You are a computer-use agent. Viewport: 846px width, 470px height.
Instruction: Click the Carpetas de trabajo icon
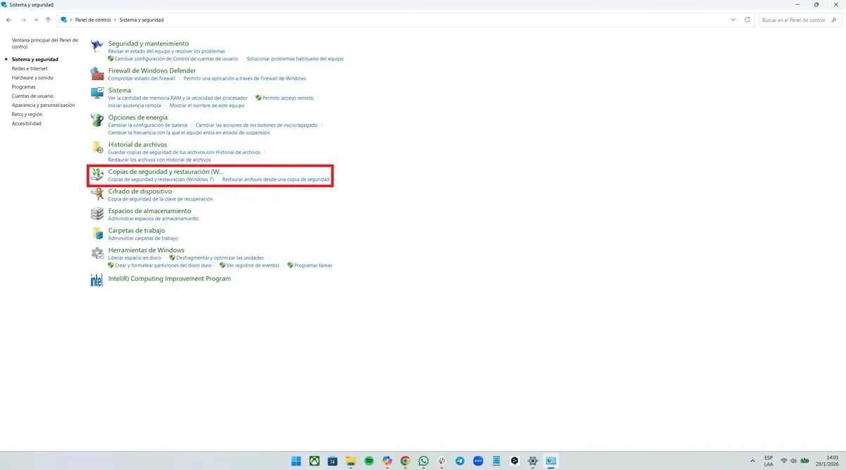pyautogui.click(x=97, y=234)
